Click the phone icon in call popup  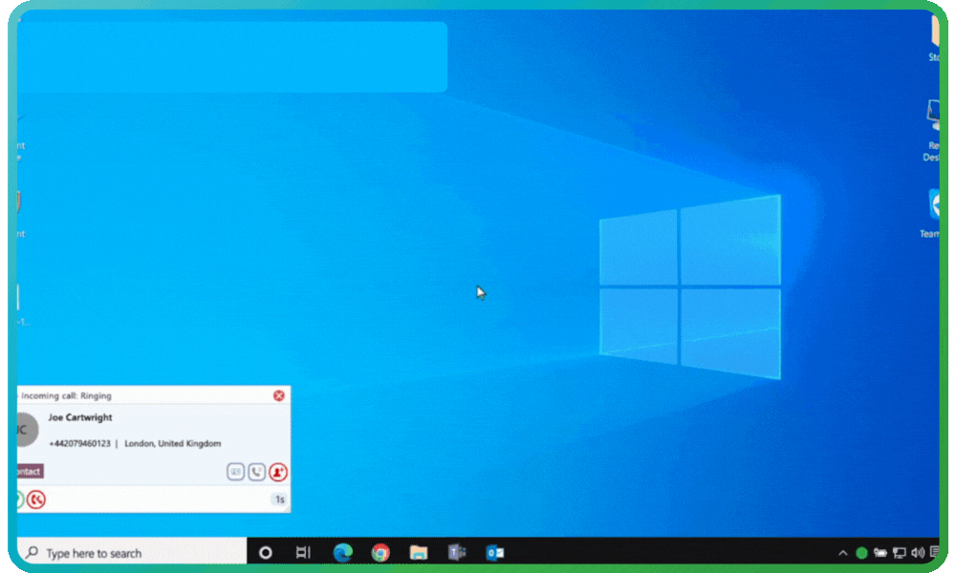(257, 472)
